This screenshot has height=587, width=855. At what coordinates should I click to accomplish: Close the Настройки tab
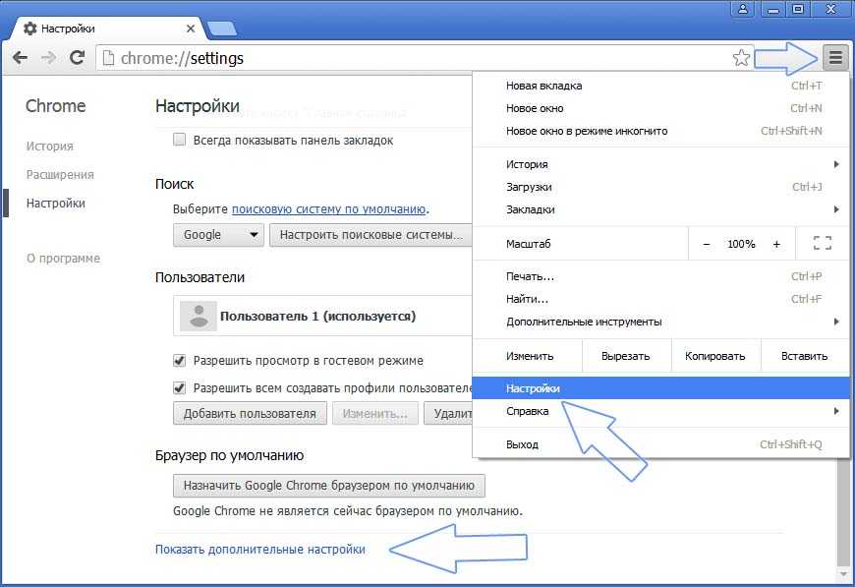[191, 29]
